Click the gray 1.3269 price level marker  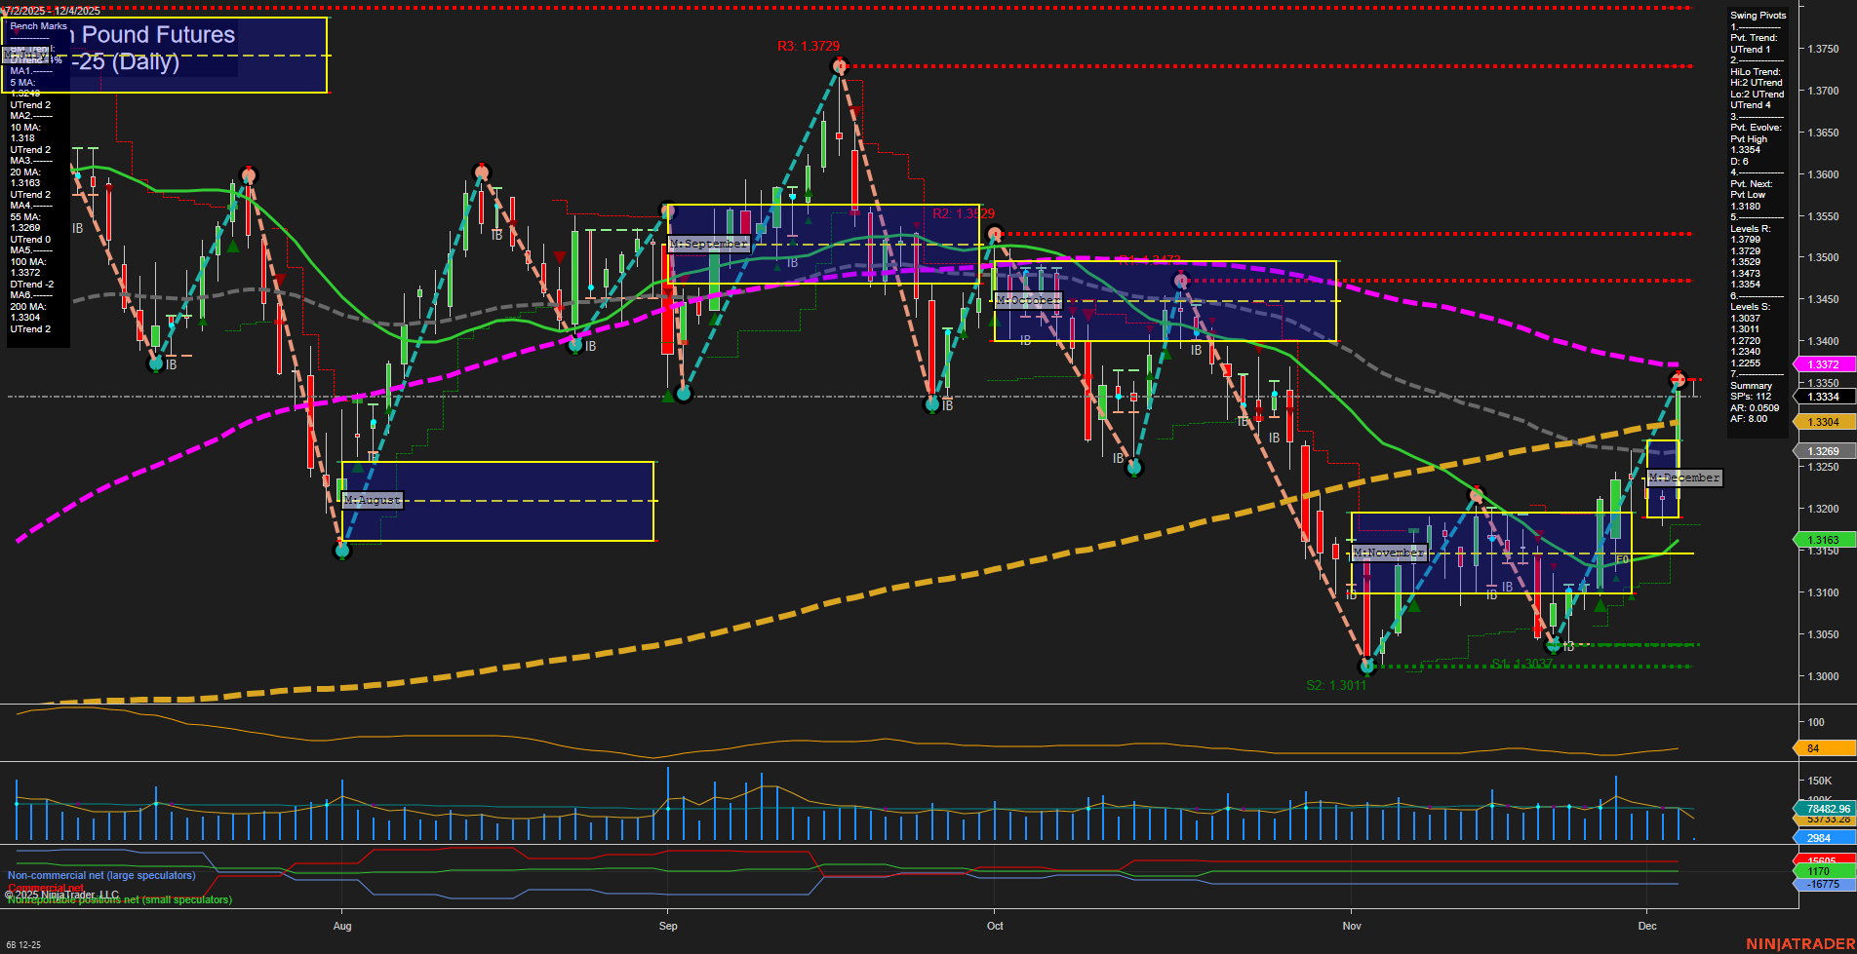pos(1820,450)
